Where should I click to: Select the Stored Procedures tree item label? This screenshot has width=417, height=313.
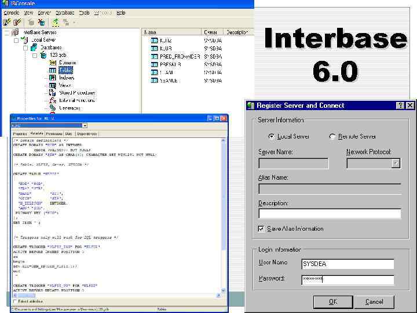pos(77,93)
